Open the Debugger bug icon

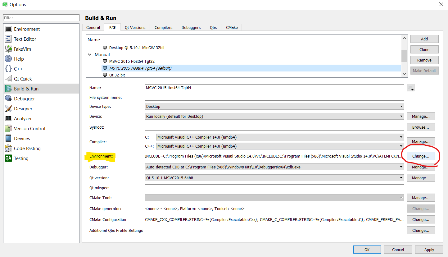(8, 99)
